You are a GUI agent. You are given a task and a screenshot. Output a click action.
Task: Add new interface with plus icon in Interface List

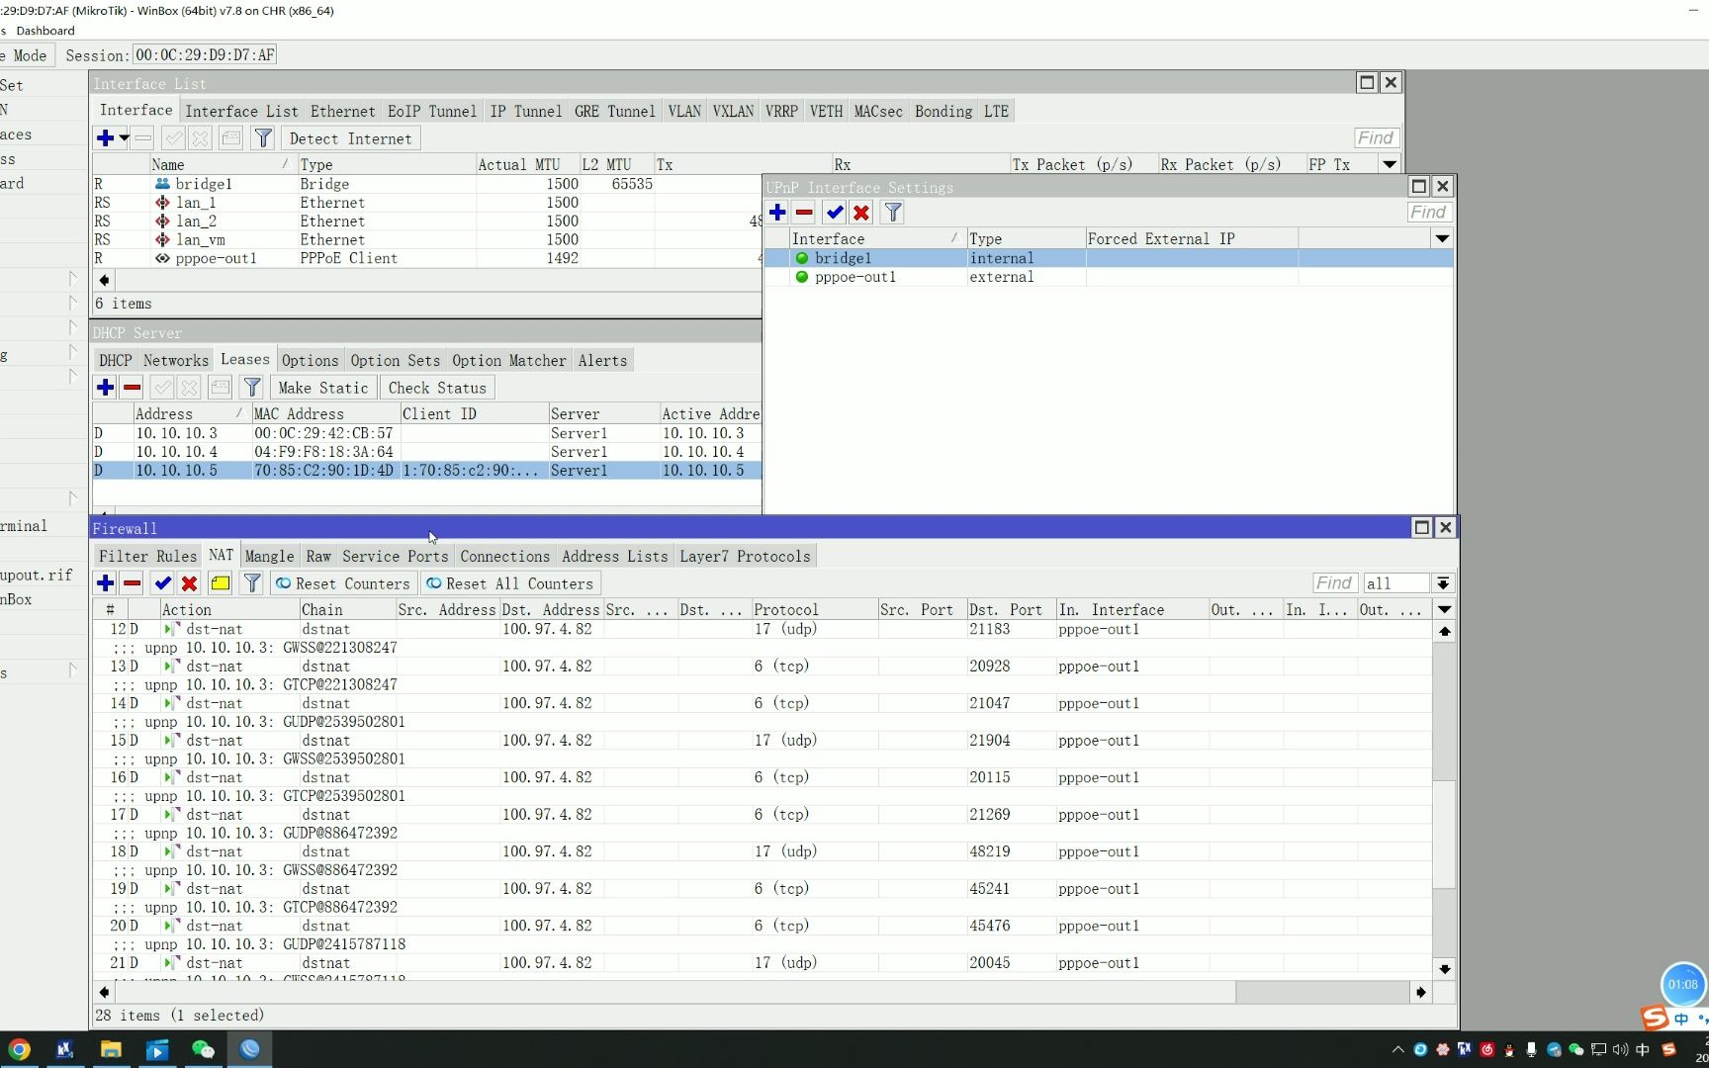(105, 138)
